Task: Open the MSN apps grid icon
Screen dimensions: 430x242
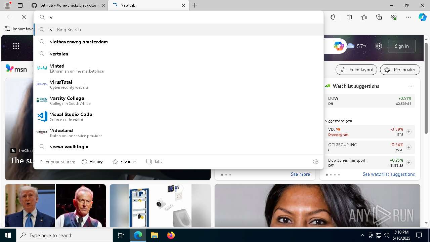Action: [16, 46]
